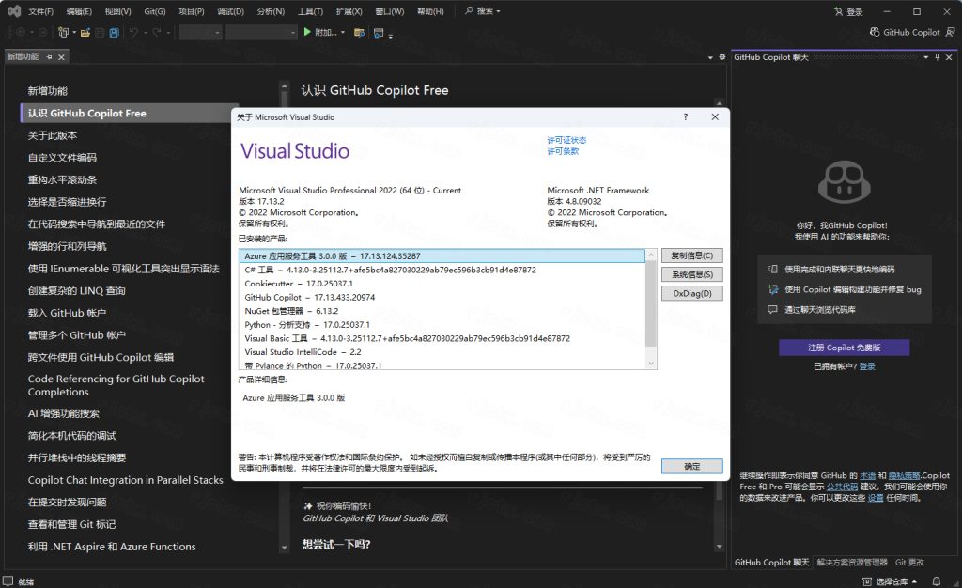Click the Sign up for Copilot Free button
This screenshot has width=962, height=588.
pyautogui.click(x=845, y=348)
